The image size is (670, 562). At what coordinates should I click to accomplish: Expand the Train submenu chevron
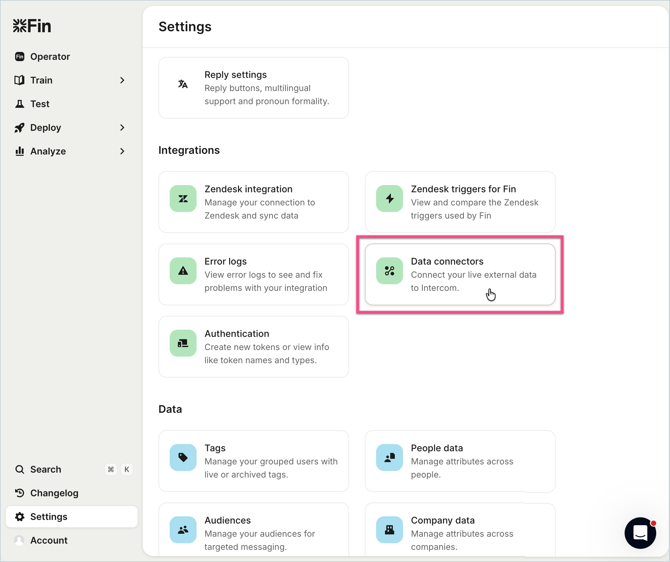(122, 80)
